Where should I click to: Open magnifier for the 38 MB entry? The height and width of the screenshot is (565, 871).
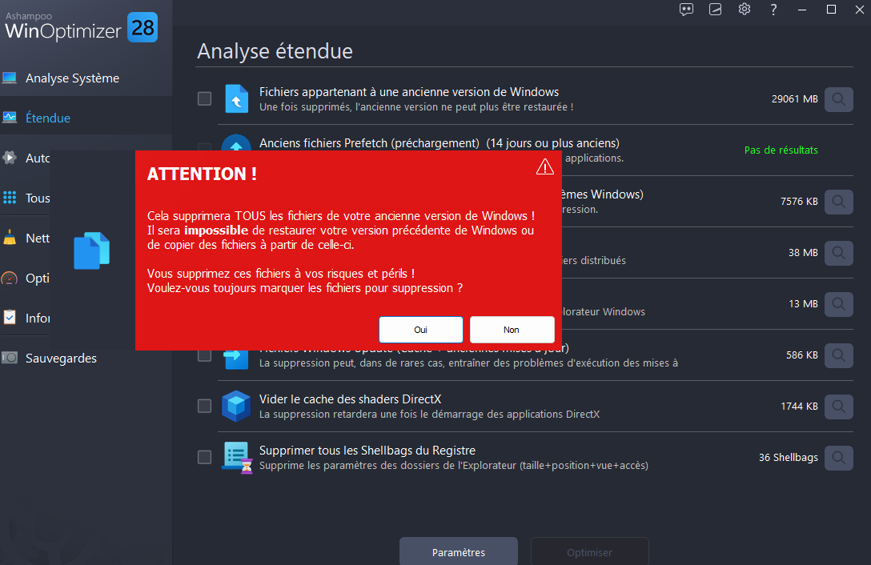[x=839, y=253]
